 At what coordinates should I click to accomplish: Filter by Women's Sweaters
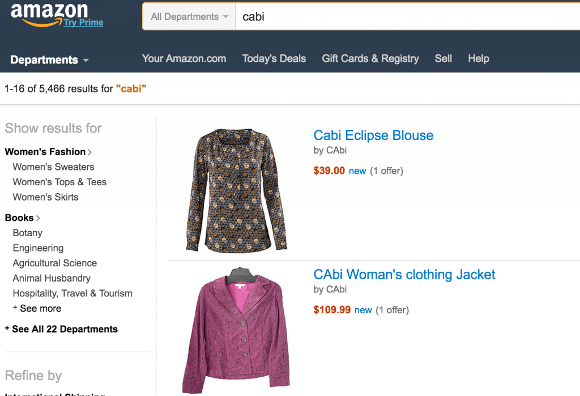coord(53,167)
